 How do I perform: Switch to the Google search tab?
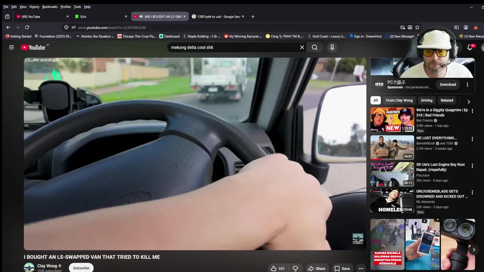(218, 17)
